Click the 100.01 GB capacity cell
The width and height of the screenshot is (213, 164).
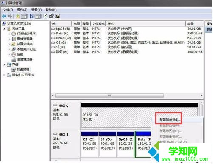[x=195, y=52]
